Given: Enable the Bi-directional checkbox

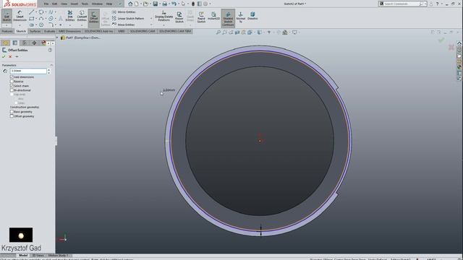Looking at the screenshot, I should pos(12,90).
